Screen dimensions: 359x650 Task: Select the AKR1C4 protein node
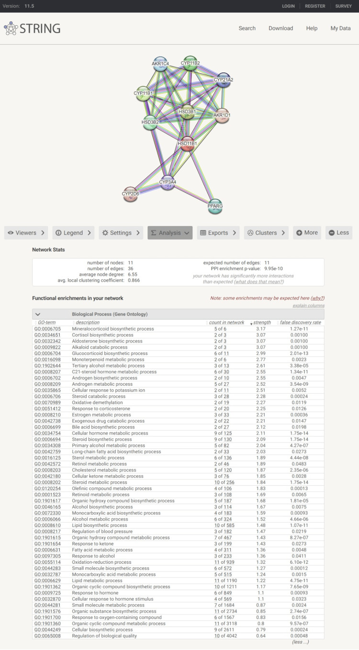coord(160,65)
